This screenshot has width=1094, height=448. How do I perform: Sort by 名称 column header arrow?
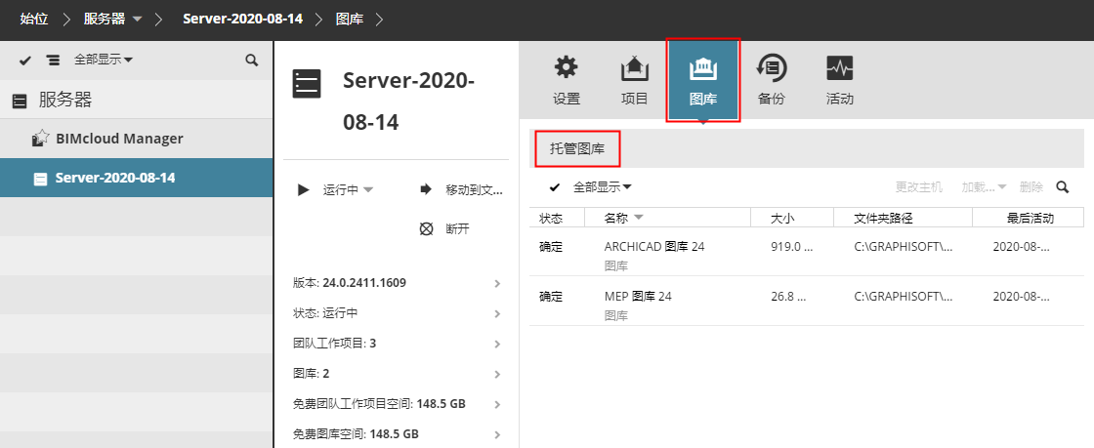tap(638, 218)
